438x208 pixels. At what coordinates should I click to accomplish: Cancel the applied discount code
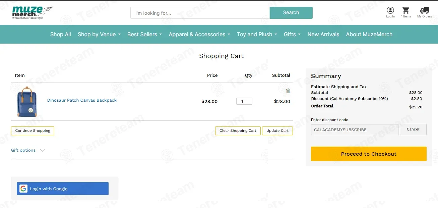[413, 129]
